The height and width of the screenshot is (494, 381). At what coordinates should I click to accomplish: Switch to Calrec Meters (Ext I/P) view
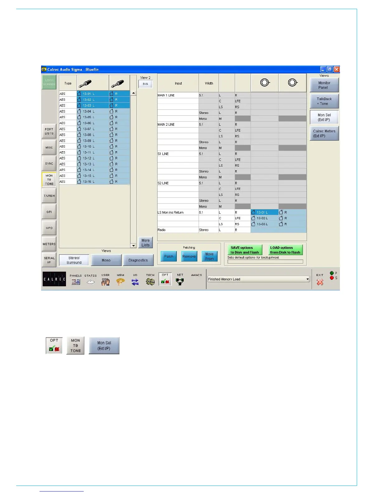pos(324,133)
